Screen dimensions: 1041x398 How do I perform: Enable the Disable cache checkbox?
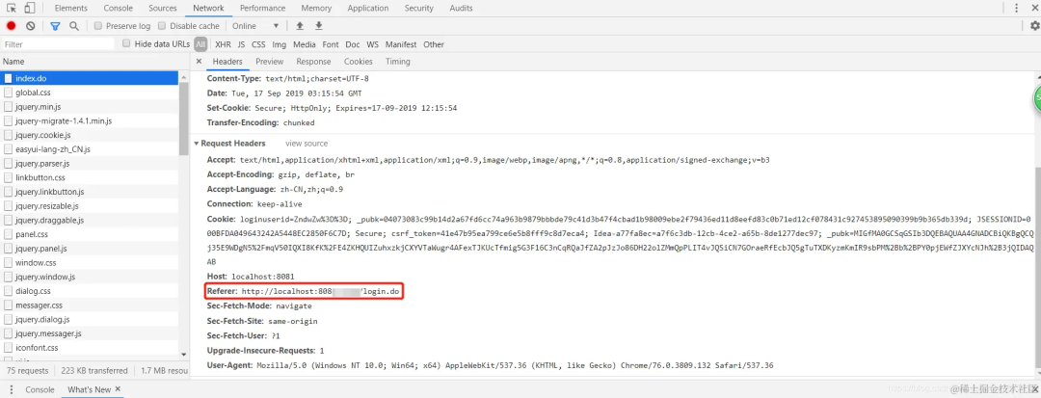[162, 26]
